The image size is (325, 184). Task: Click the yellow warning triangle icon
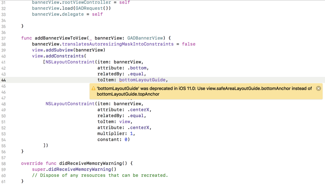94,88
